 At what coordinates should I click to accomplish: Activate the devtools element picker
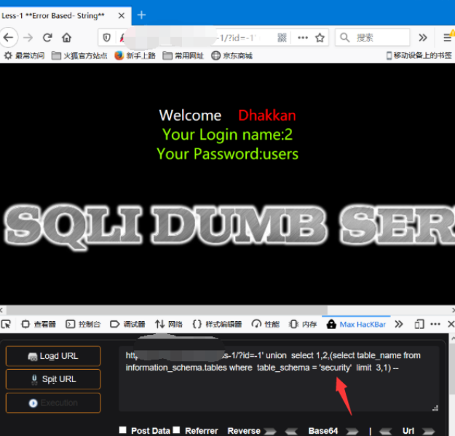point(6,324)
